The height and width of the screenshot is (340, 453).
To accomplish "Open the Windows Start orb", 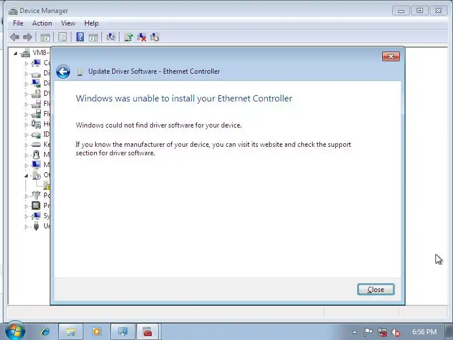I will (x=15, y=331).
